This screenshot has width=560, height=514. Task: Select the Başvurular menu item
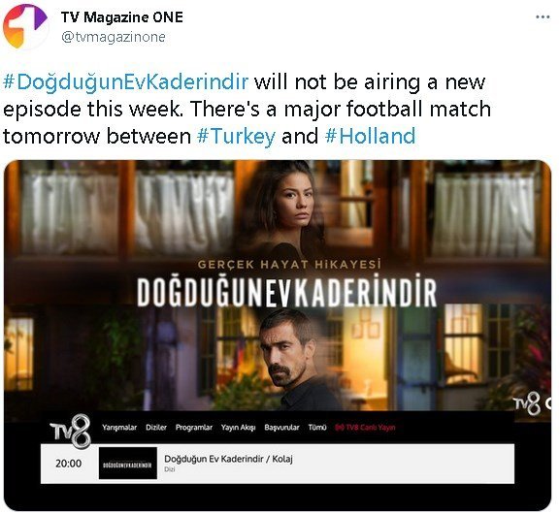[281, 428]
